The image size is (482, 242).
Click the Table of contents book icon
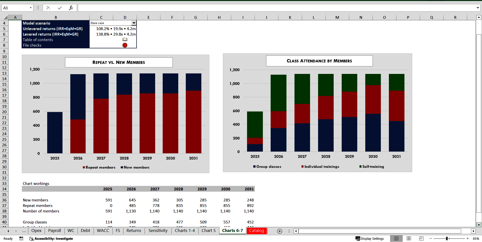click(125, 40)
